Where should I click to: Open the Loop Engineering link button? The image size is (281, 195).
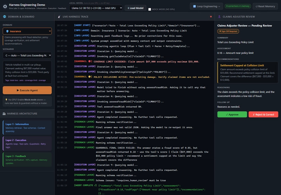(x=206, y=6)
